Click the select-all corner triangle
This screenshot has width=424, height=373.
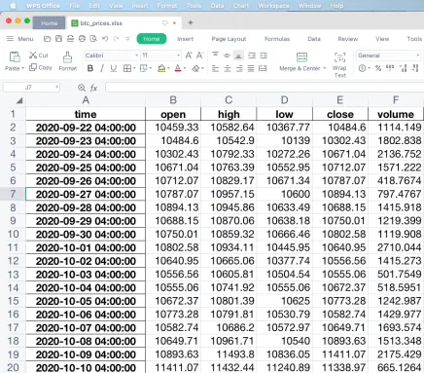pyautogui.click(x=19, y=100)
